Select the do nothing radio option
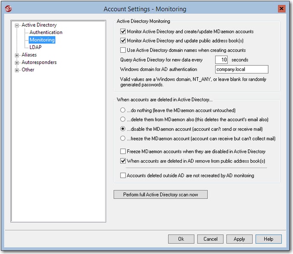The image size is (293, 254). [x=123, y=110]
